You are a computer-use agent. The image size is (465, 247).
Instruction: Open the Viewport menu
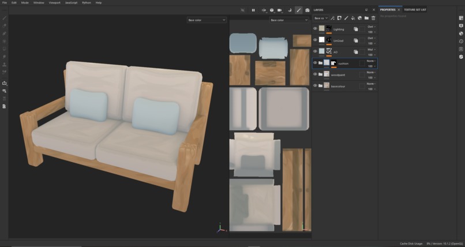click(54, 3)
